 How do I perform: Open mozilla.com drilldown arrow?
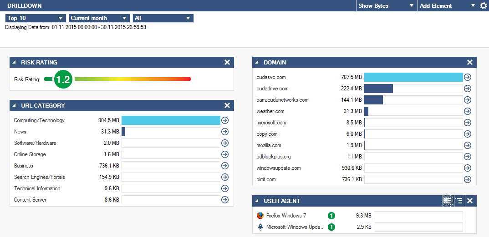coord(467,145)
